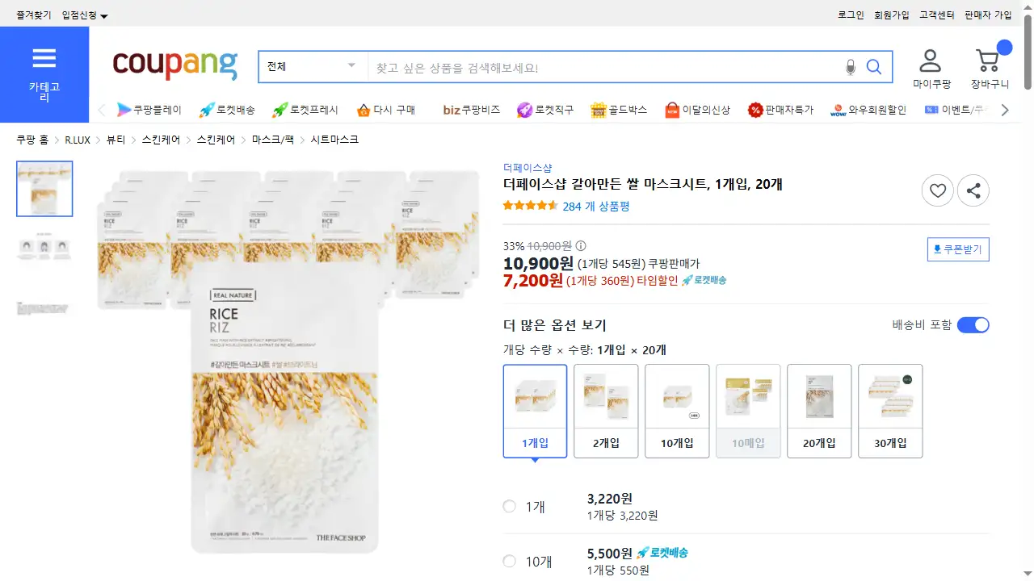
Task: Open the 전체 search category dropdown
Action: click(x=313, y=67)
